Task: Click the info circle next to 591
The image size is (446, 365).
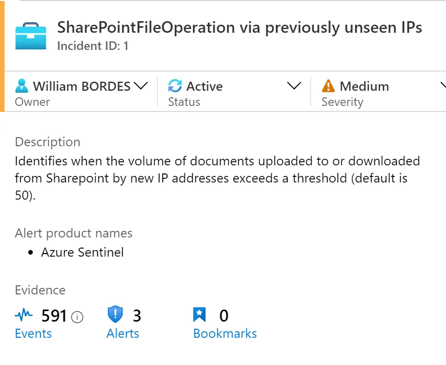Action: [x=77, y=317]
